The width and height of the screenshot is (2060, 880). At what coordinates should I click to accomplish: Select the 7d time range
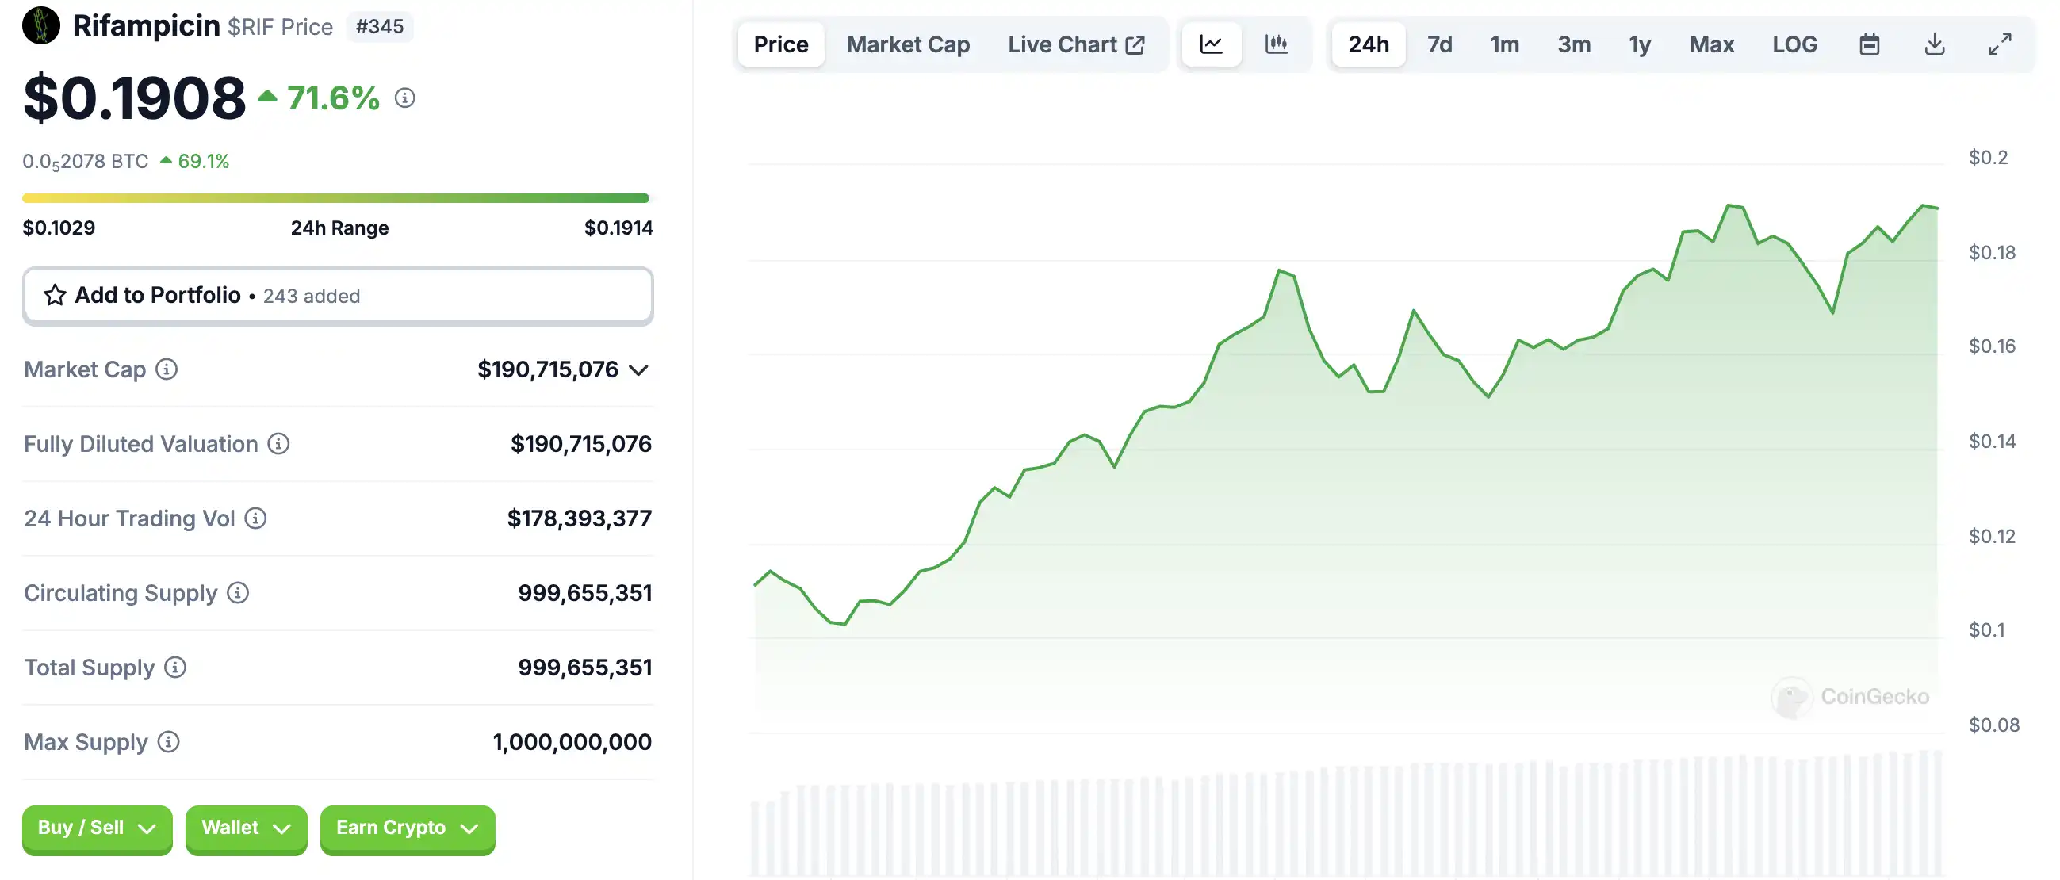tap(1439, 44)
